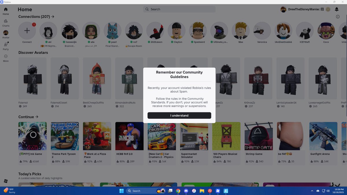Open the Party sidebar item
The width and height of the screenshot is (347, 195).
[6, 46]
